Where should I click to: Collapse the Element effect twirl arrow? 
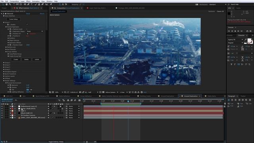click(x=2, y=14)
